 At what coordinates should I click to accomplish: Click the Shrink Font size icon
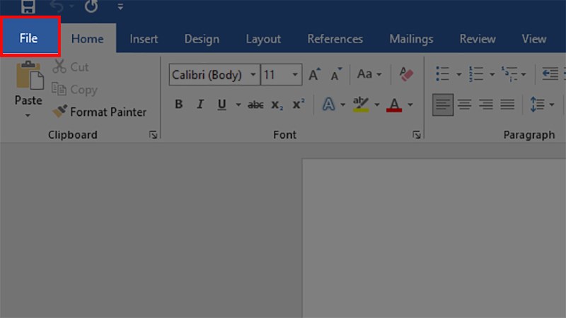click(x=336, y=74)
